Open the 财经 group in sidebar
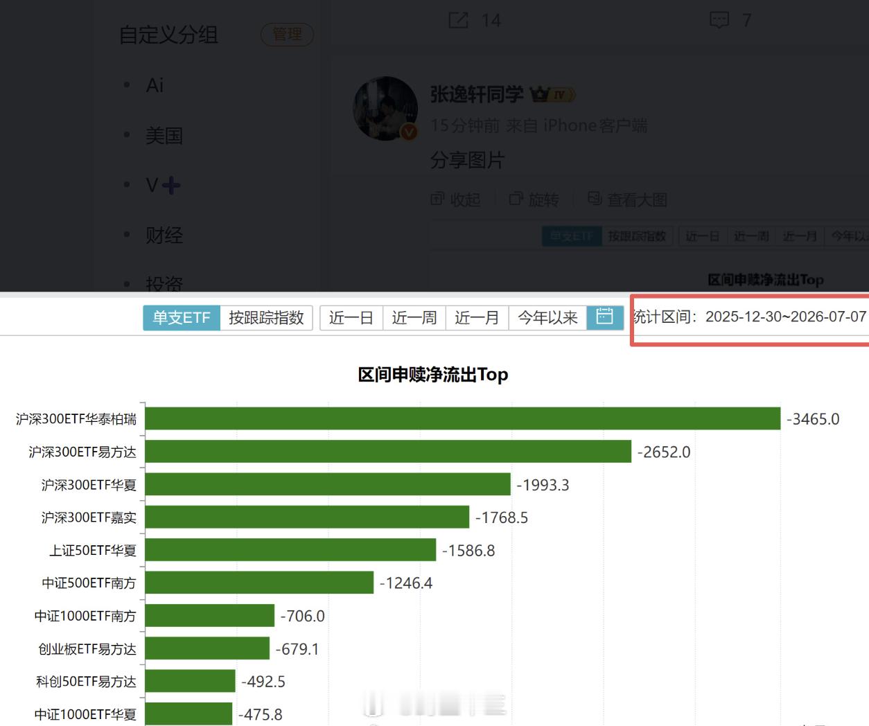Screen dimensions: 869x726 click(164, 236)
